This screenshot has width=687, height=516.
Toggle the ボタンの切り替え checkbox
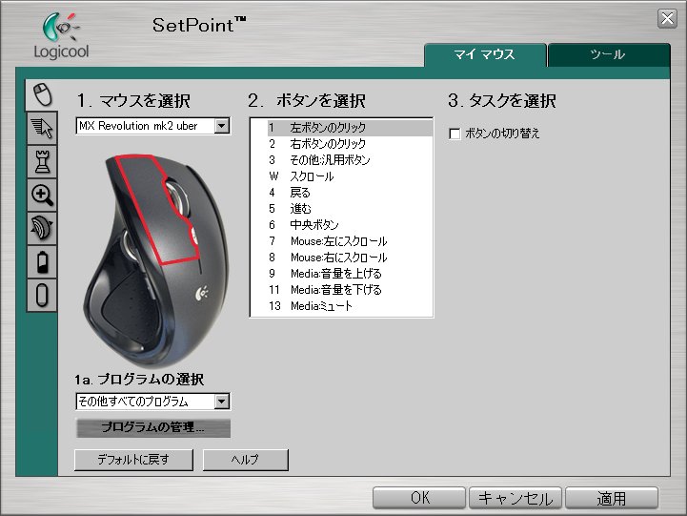tap(455, 134)
